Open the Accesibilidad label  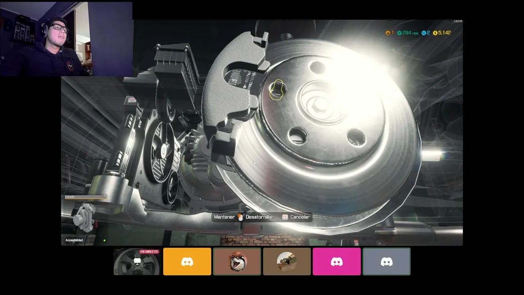coord(74,240)
